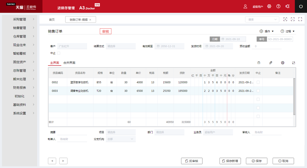The image size is (307, 168).
Task: Click the paperclip attachment icon
Action: (x=270, y=63)
